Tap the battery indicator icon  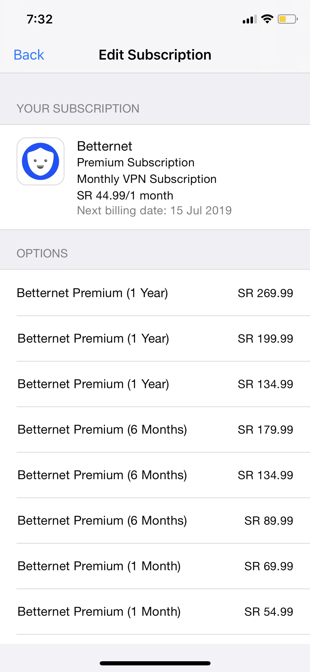287,19
